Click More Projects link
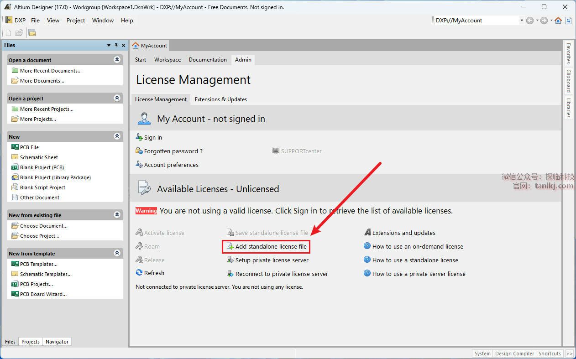 click(x=38, y=119)
